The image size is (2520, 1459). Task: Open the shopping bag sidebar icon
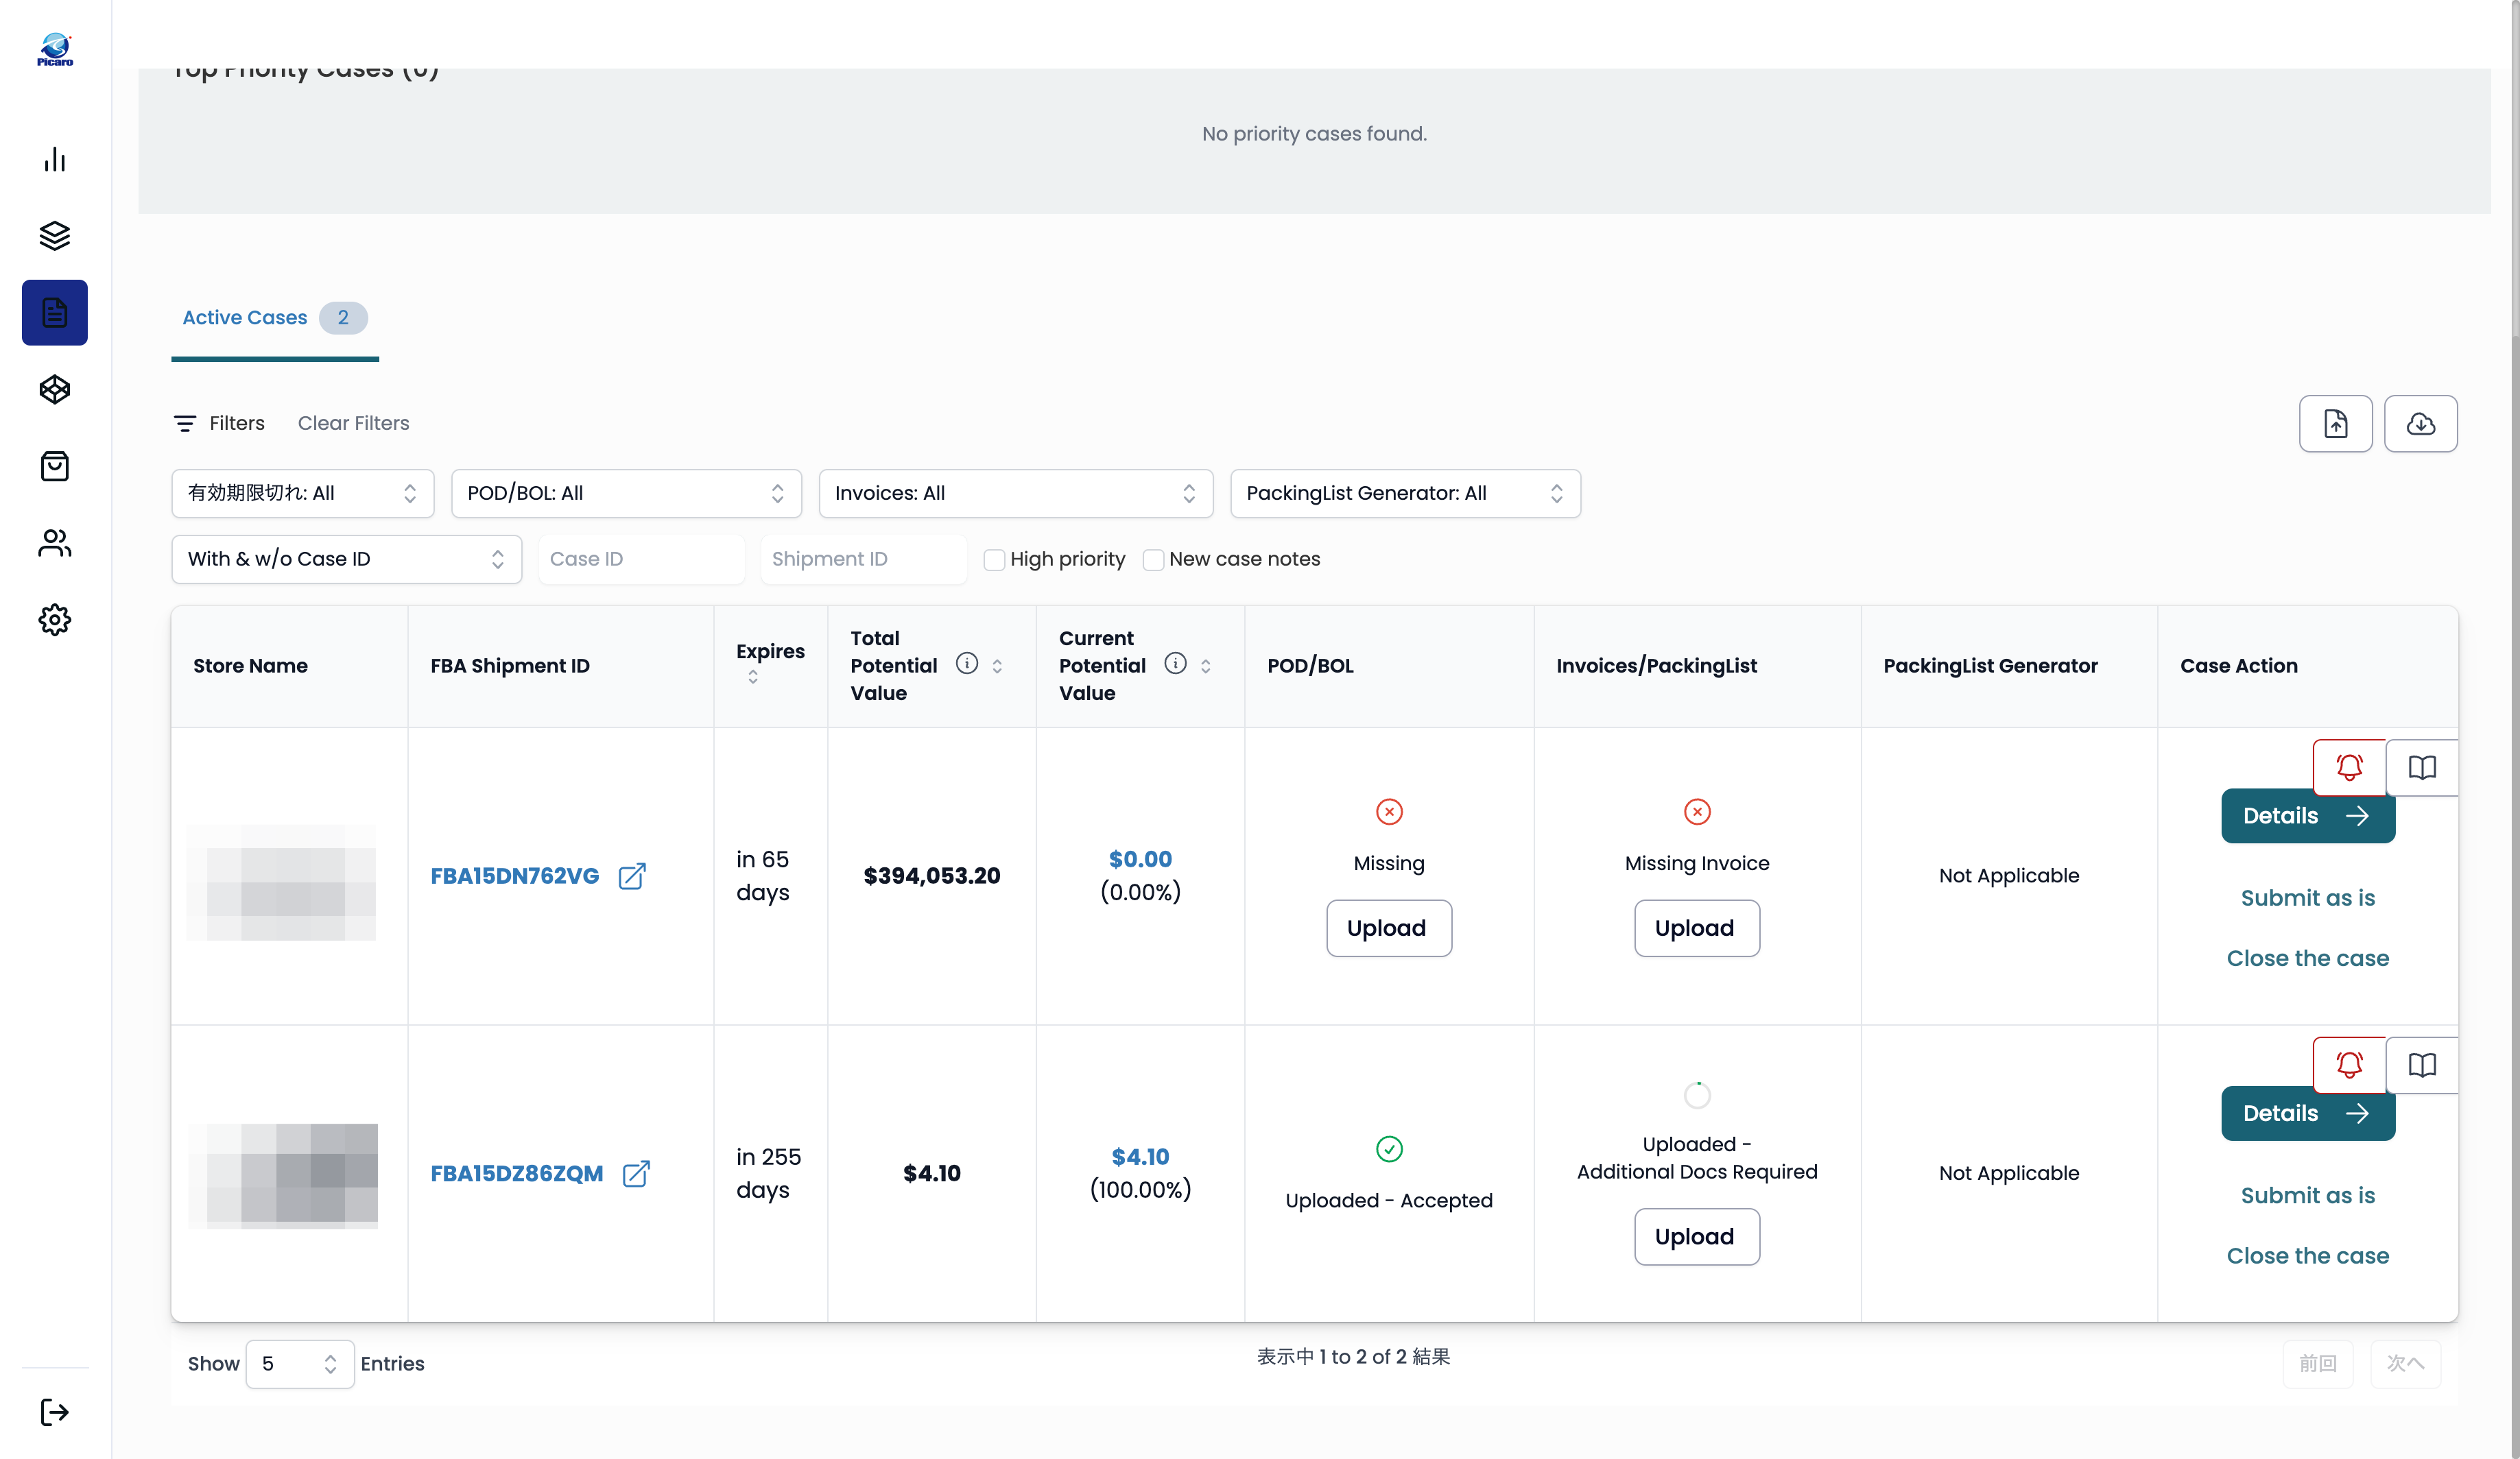[55, 467]
